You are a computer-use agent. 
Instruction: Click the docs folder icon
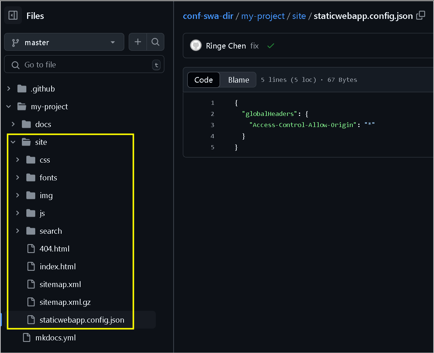pos(26,124)
